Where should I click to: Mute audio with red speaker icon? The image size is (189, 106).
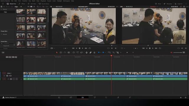click(x=171, y=52)
